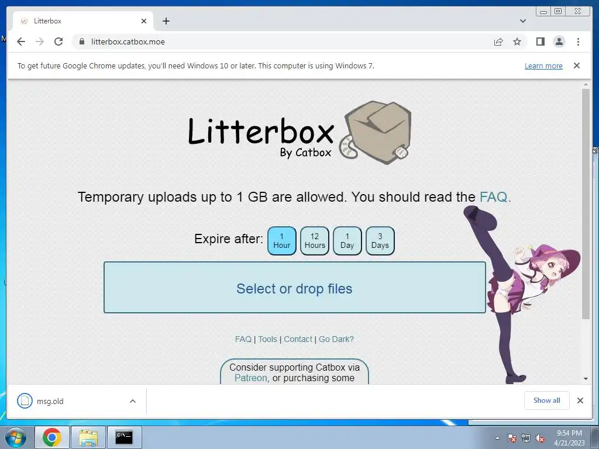Bookmark this tab with the star icon

(517, 42)
